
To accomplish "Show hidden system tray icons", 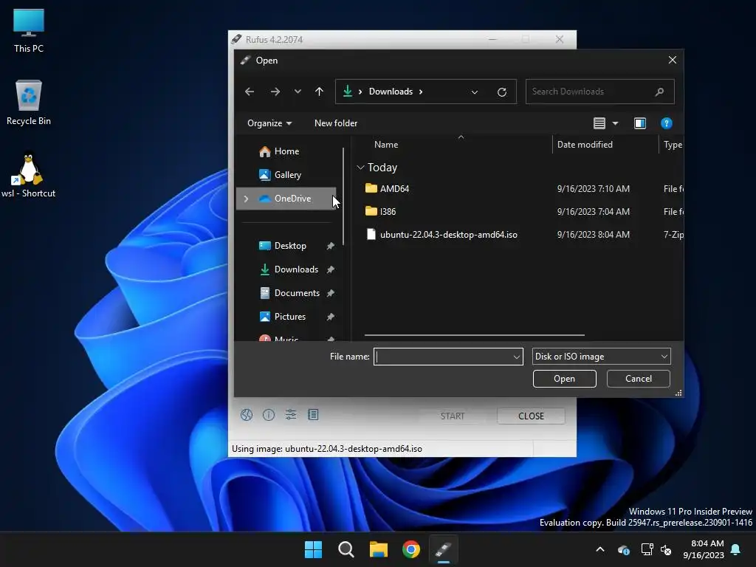I will point(600,549).
